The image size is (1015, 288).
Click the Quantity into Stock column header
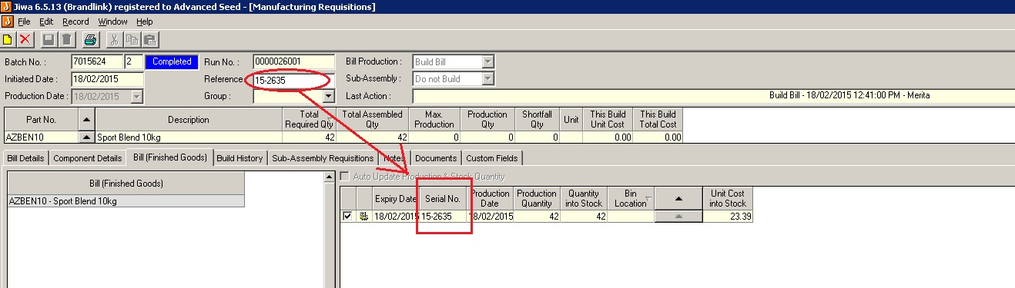point(584,198)
